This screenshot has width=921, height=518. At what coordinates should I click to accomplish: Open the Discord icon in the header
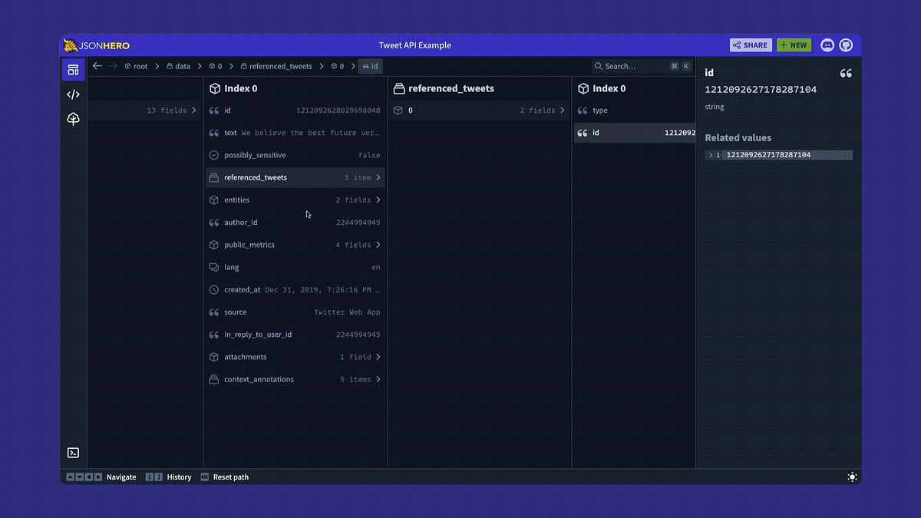point(827,45)
